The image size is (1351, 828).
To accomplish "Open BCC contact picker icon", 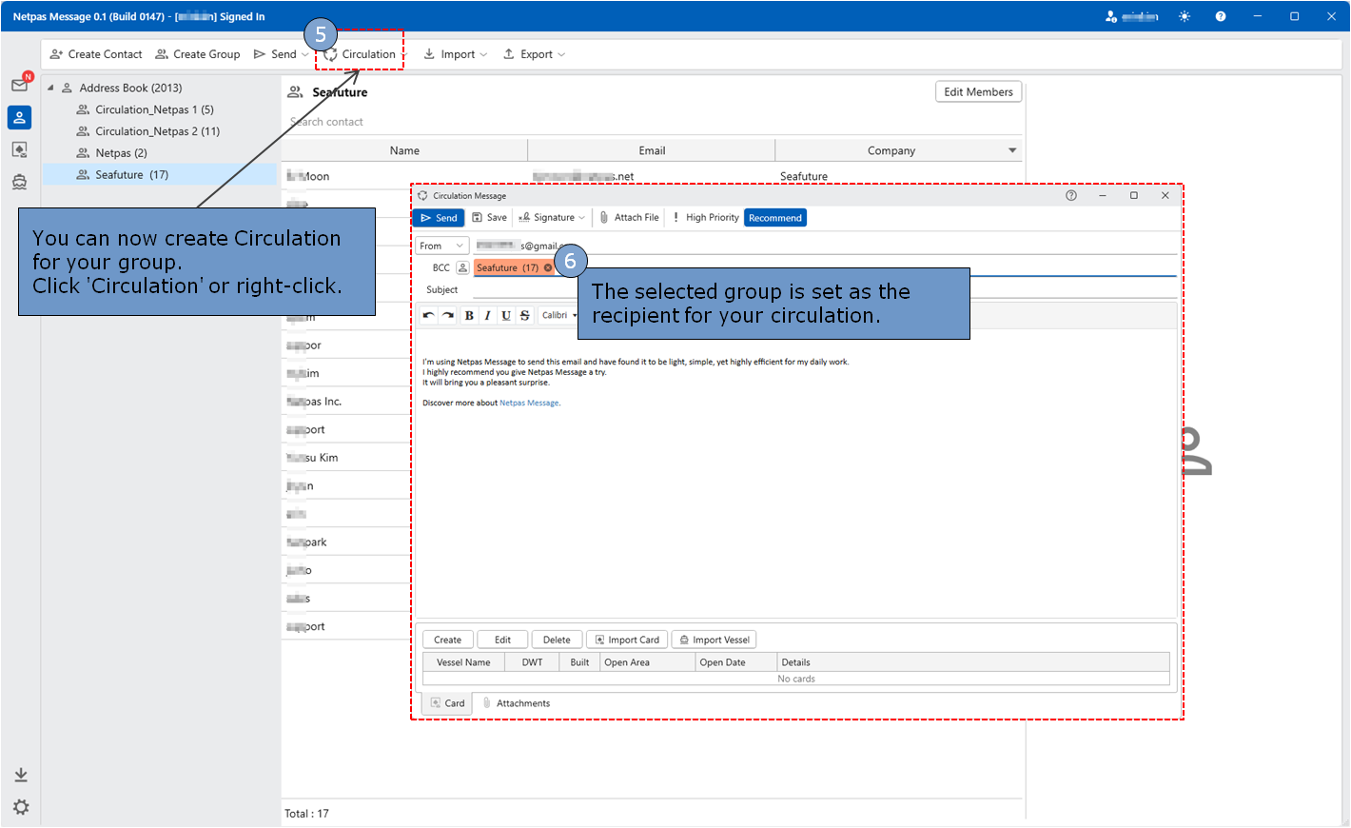I will pos(462,268).
